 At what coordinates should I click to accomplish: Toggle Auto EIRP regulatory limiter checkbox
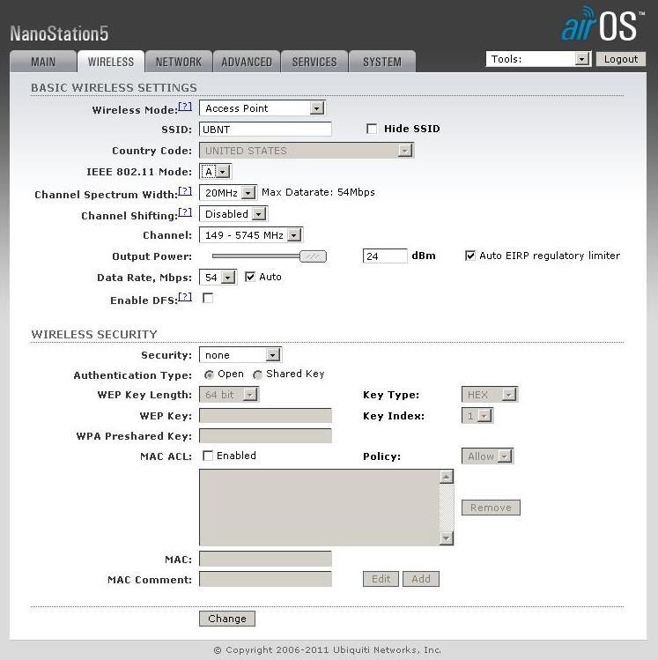[470, 256]
